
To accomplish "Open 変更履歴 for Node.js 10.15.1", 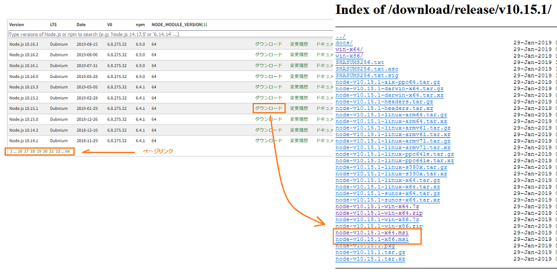I will (x=299, y=108).
